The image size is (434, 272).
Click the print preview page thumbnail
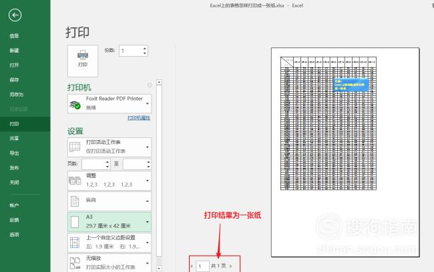coord(345,152)
